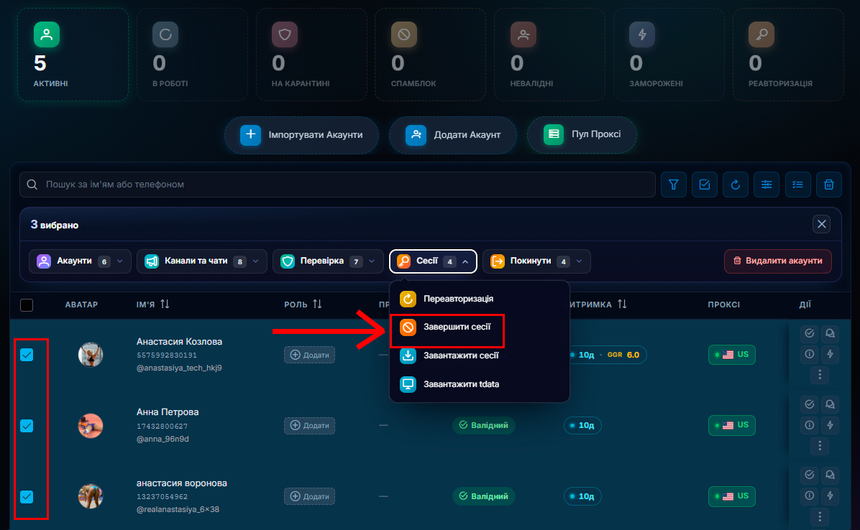
Task: Open three-dots menu for Анна Петрова
Action: pyautogui.click(x=820, y=446)
